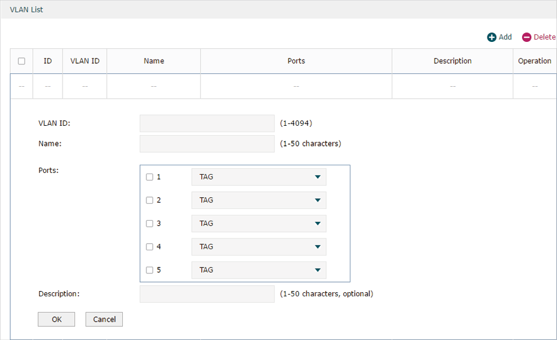
Task: Click the VLAN ID input field
Action: 207,123
